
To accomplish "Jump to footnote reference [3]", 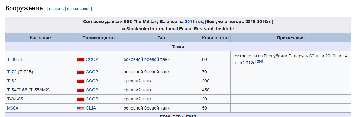I will pos(257,62).
